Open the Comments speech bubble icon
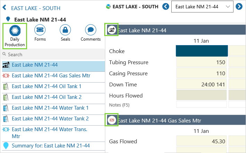Screen dimensions: 246x153 (x=91, y=31)
